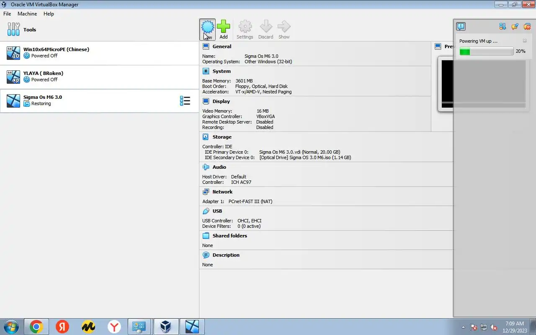Image resolution: width=536 pixels, height=335 pixels.
Task: Click the General section header
Action: 222,46
